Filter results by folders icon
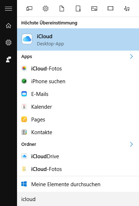Screen dimensions: 139x206 [78, 8]
